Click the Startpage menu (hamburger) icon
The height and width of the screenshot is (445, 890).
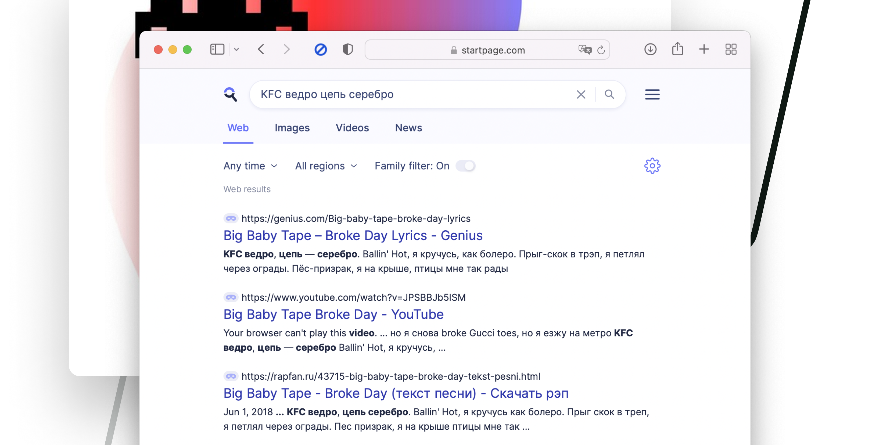pos(653,94)
